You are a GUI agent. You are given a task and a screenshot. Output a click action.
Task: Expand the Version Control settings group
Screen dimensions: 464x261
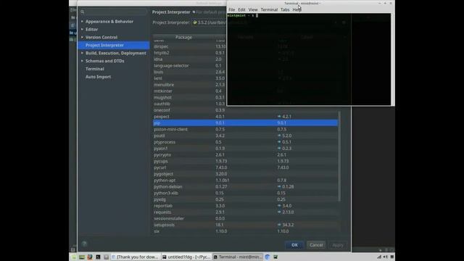click(82, 37)
